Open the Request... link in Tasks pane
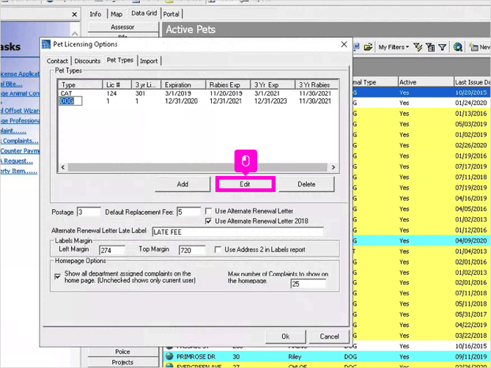 coord(17,161)
